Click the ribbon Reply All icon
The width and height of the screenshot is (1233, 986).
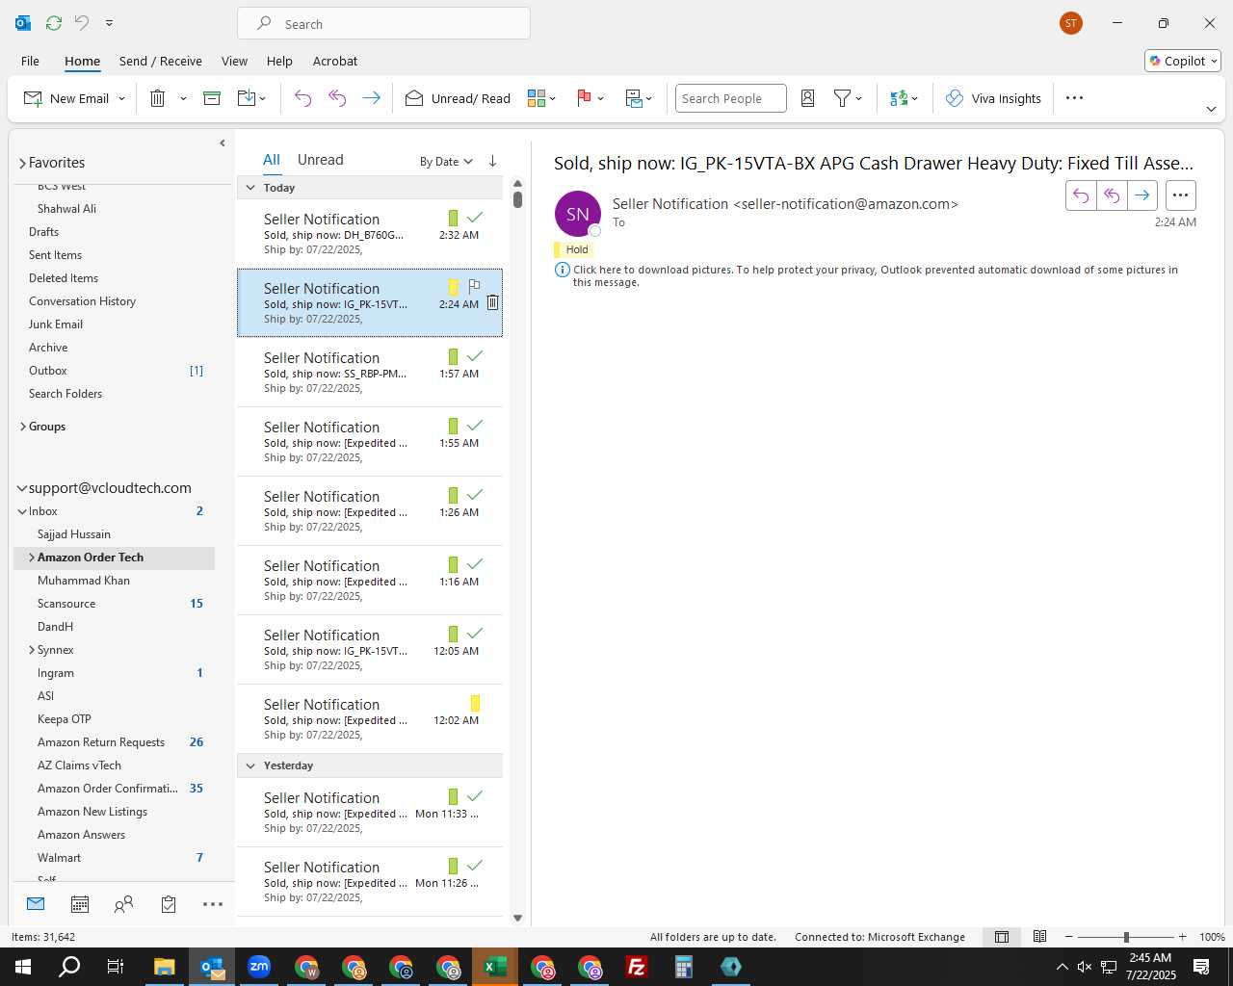point(337,98)
